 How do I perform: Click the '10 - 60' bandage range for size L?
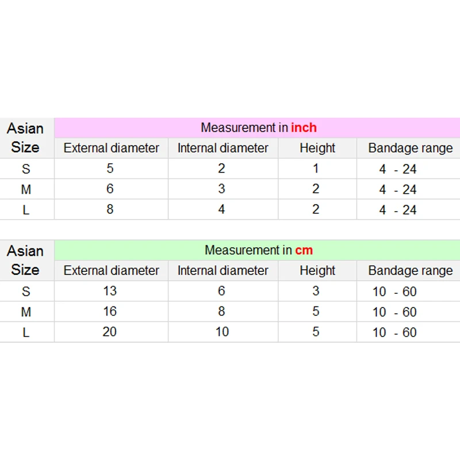[394, 332]
